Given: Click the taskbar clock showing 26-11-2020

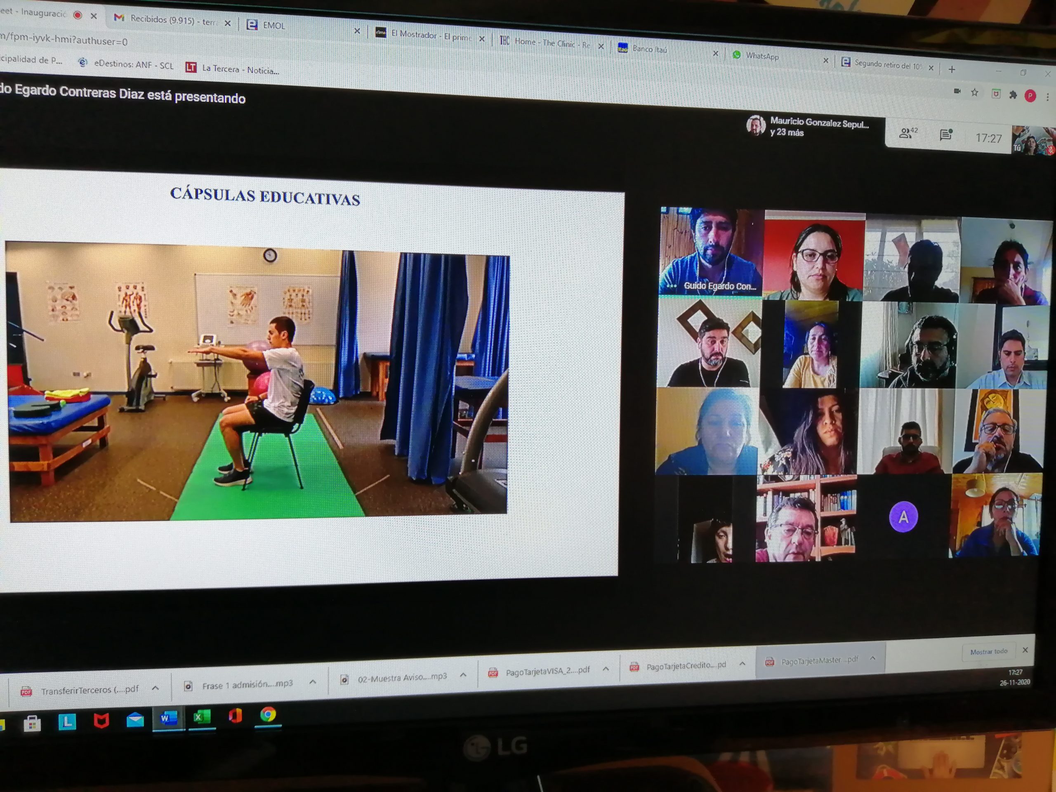Looking at the screenshot, I should (x=1014, y=677).
